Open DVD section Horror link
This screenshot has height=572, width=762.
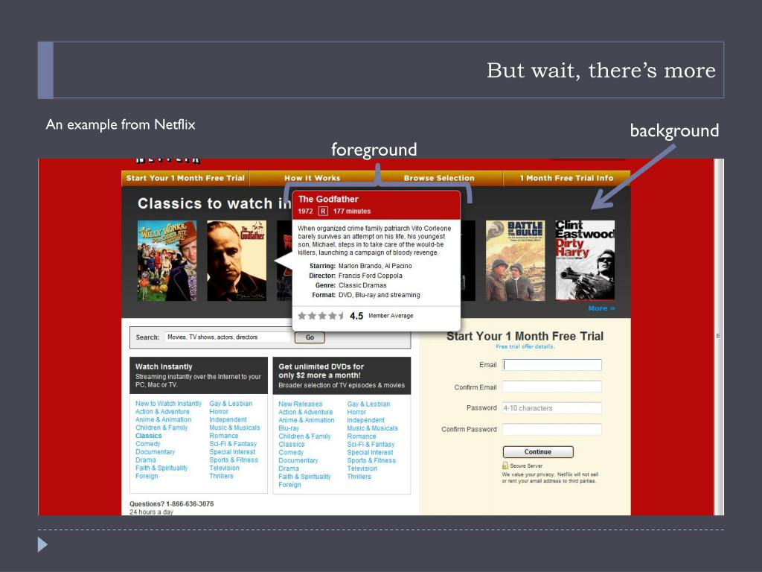356,412
